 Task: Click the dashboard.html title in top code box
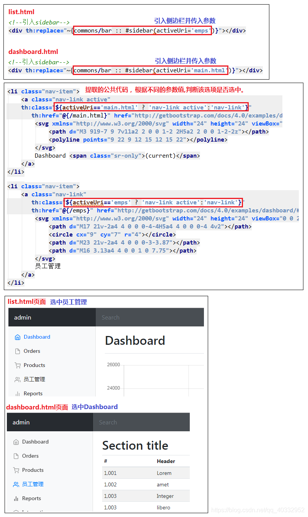tap(33, 52)
